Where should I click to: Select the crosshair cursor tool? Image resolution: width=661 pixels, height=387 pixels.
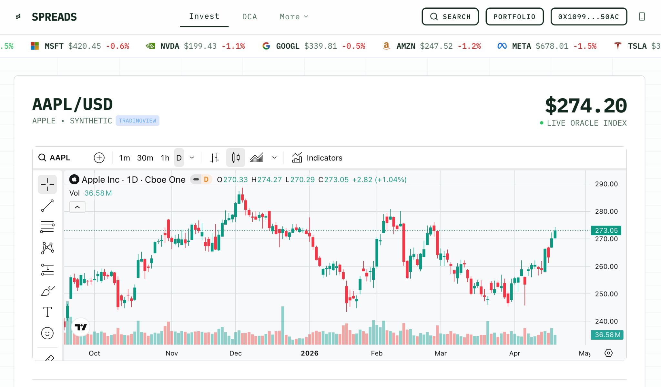47,184
